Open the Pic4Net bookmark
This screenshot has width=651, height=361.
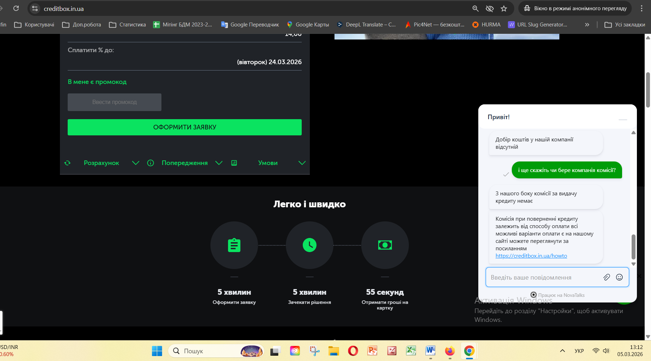point(435,25)
